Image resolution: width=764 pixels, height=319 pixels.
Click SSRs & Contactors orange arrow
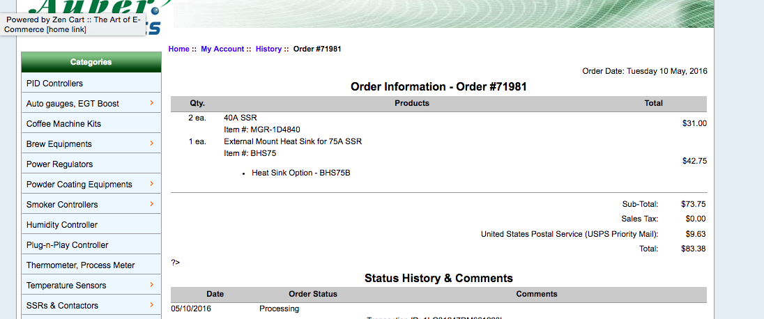(x=152, y=304)
